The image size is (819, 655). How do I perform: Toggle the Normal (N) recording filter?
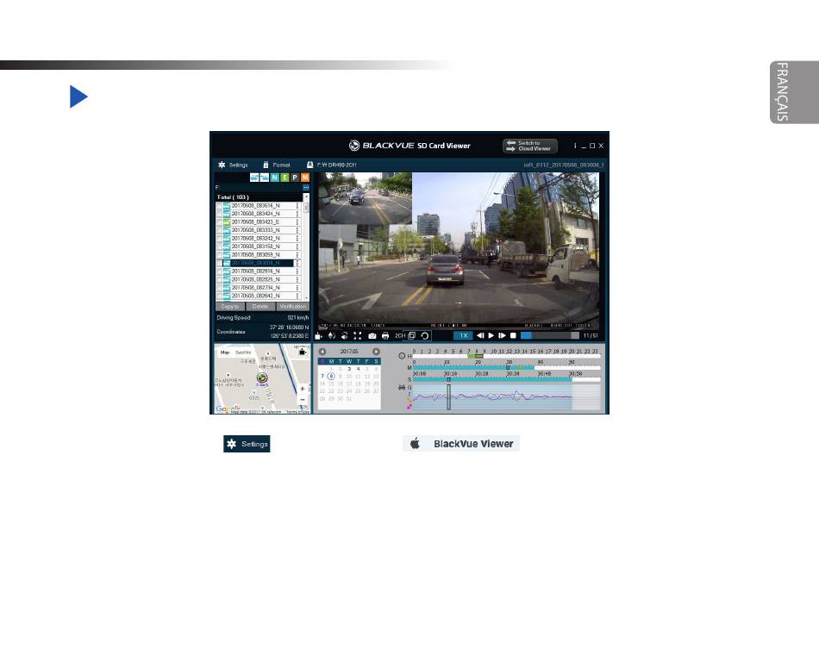[273, 178]
